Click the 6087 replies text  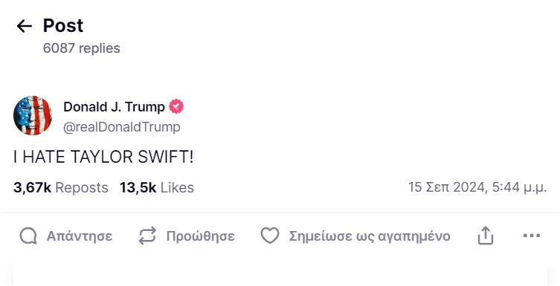pyautogui.click(x=81, y=48)
